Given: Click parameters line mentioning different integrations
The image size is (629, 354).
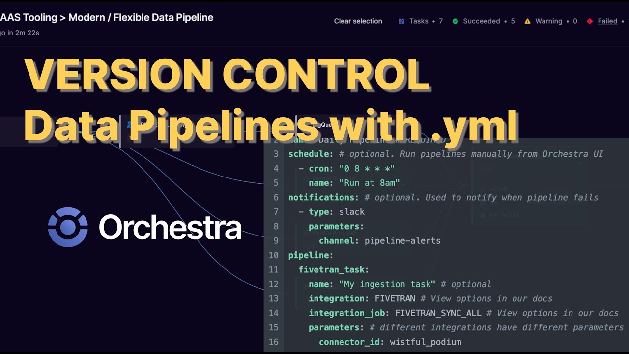Looking at the screenshot, I should click(466, 327).
